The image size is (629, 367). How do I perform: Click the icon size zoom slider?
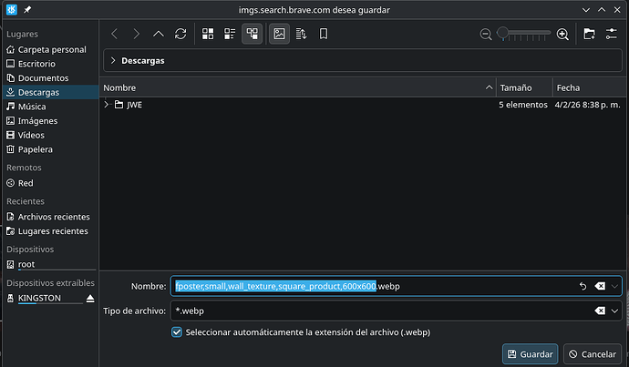click(x=524, y=34)
